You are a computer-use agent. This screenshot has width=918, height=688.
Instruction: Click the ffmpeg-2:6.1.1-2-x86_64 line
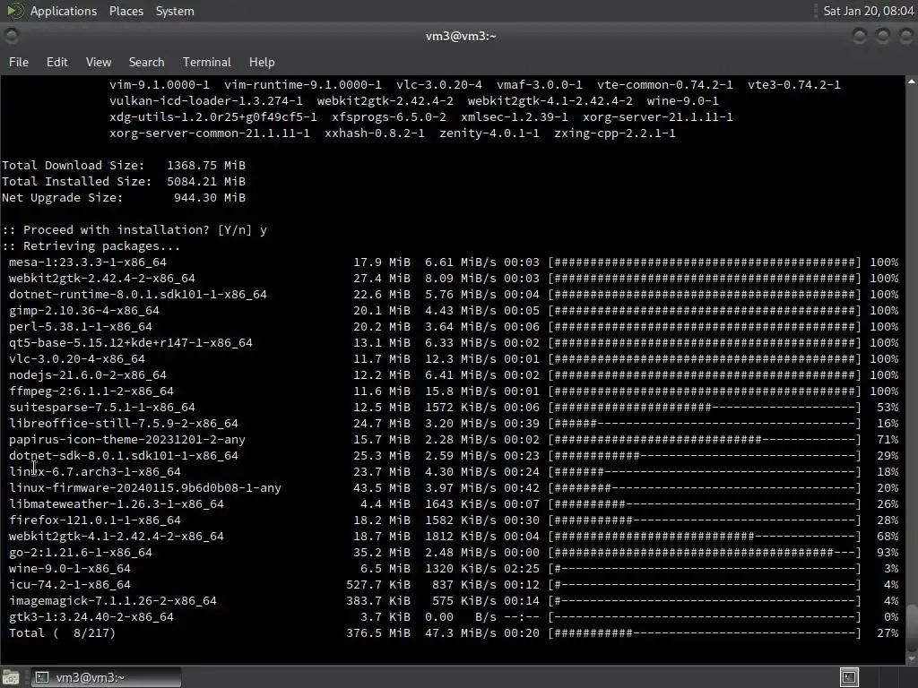tap(454, 391)
